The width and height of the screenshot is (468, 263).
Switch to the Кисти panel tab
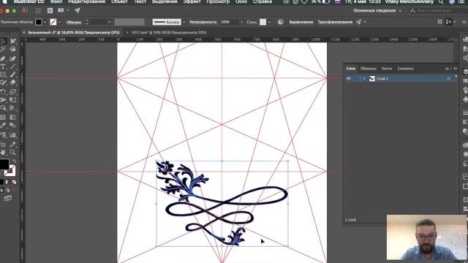[387, 69]
